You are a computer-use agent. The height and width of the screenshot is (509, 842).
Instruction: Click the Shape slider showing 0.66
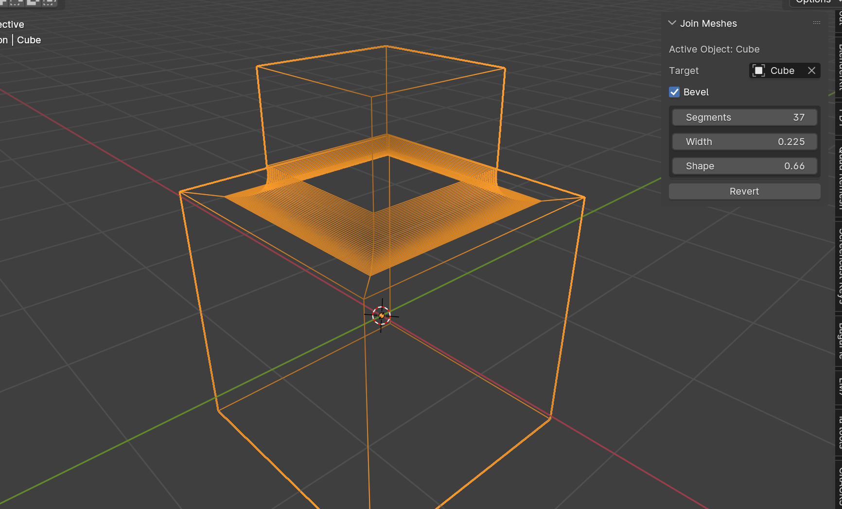744,166
